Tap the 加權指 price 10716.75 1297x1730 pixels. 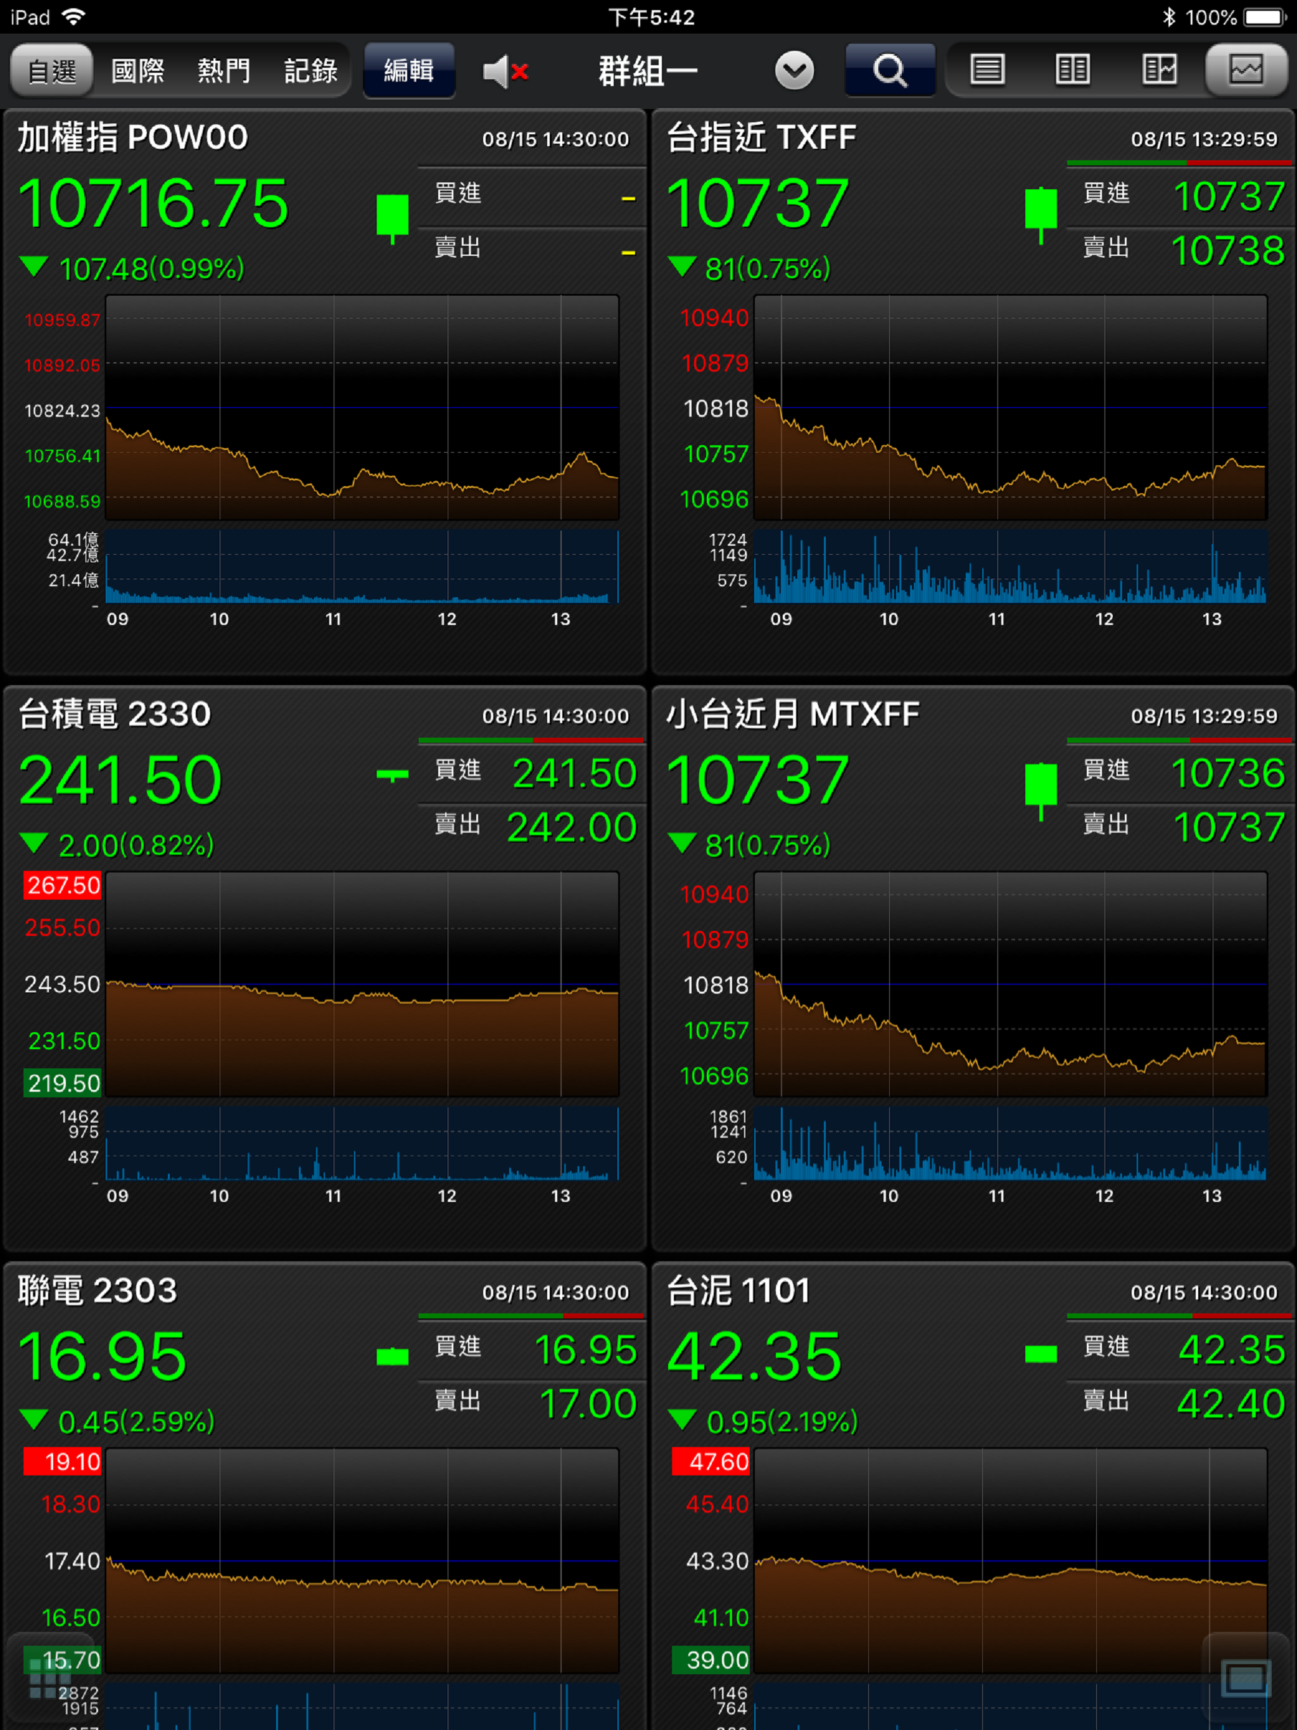tap(153, 203)
